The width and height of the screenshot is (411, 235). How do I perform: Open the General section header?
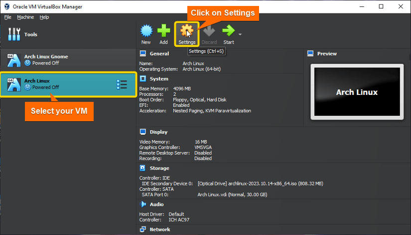point(159,54)
